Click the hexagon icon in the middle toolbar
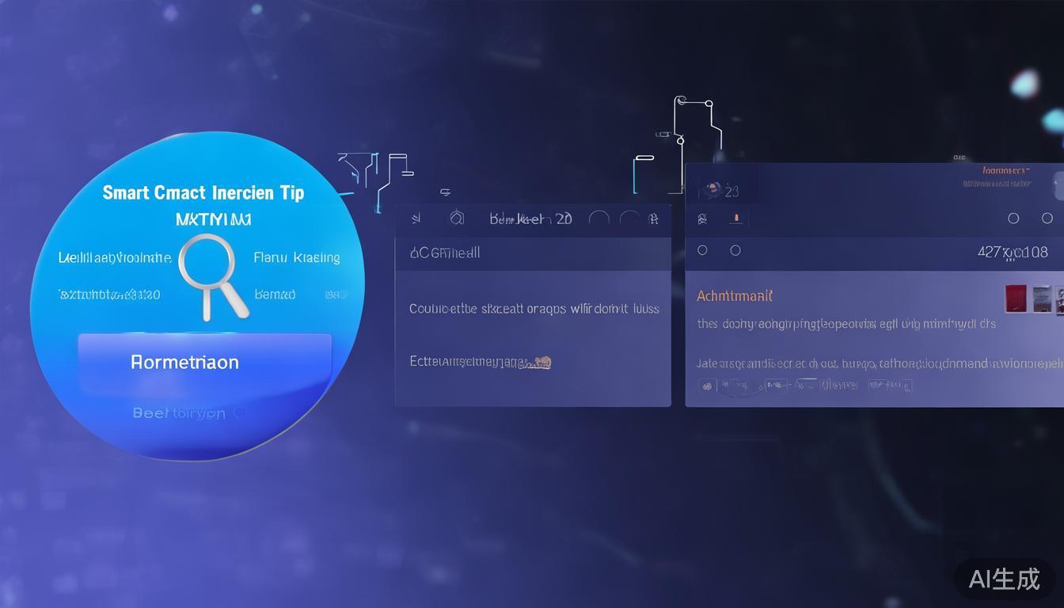The width and height of the screenshot is (1064, 608). click(x=457, y=218)
